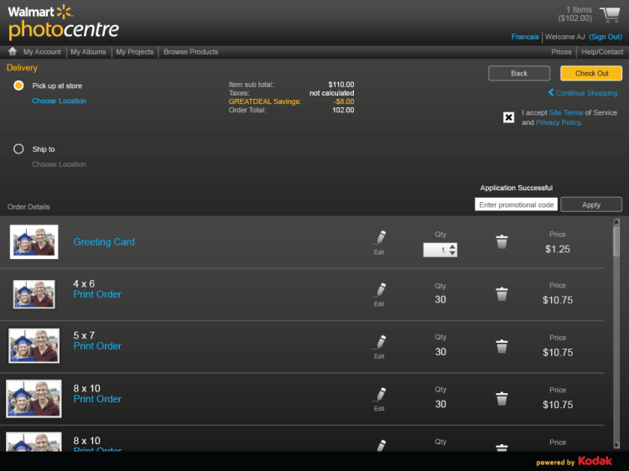Toggle the accept Site Terms checkbox
The height and width of the screenshot is (471, 629).
[x=508, y=117]
